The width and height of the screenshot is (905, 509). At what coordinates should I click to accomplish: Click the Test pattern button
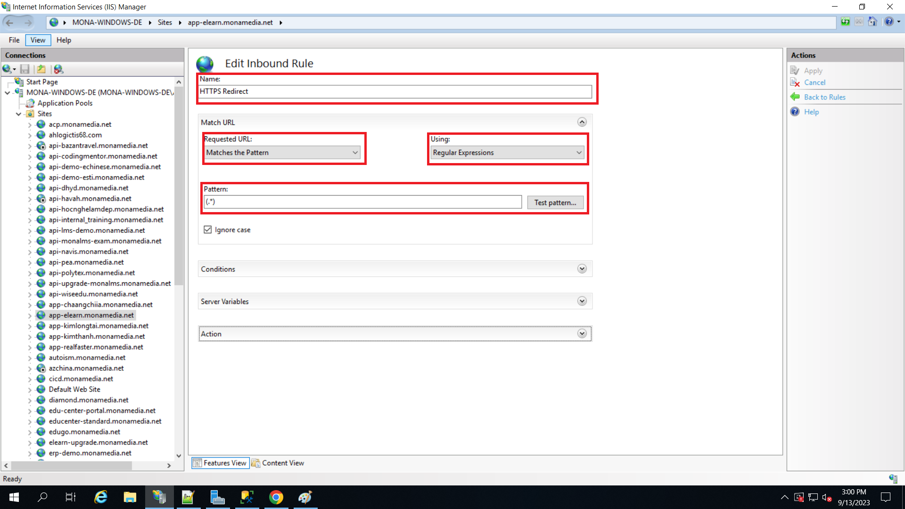555,202
